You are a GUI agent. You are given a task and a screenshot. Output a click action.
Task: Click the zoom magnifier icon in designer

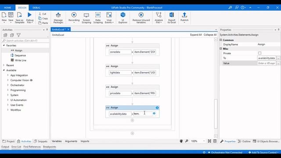[x=187, y=141]
